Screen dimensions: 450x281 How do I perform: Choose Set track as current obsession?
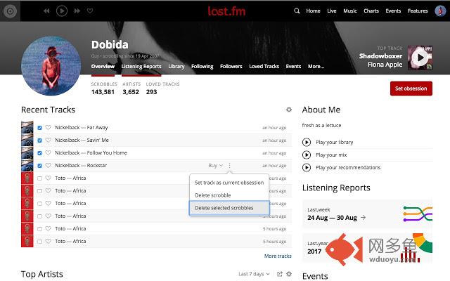click(229, 183)
